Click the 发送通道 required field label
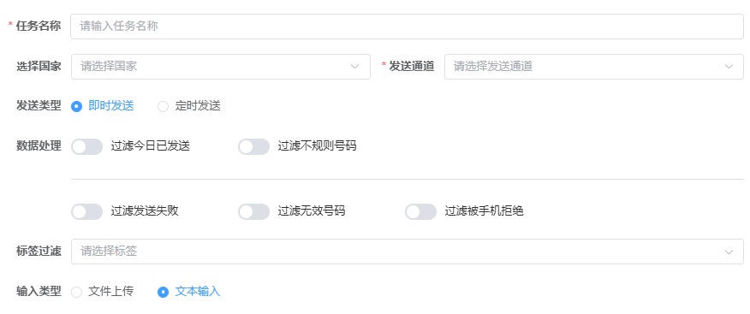 pos(411,66)
